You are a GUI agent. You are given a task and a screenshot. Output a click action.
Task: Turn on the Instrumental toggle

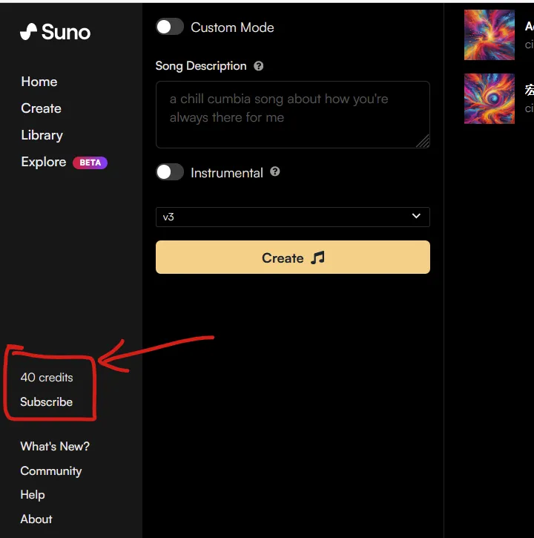[170, 172]
